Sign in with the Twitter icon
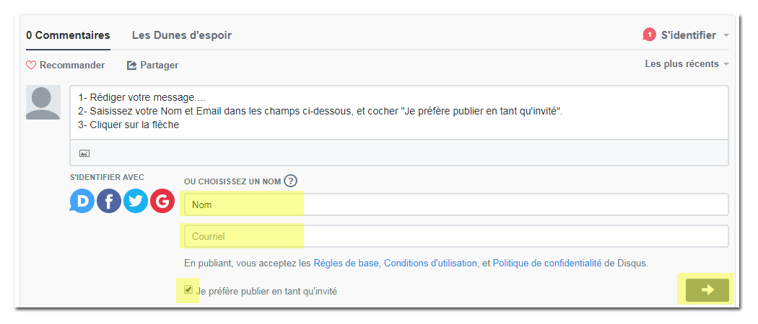 pyautogui.click(x=136, y=201)
